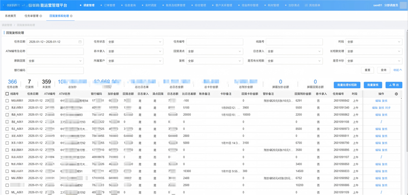Open the 原款回笼 dropdown
The image size is (408, 195).
coord(56,61)
